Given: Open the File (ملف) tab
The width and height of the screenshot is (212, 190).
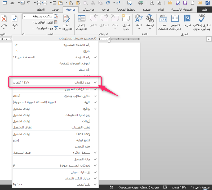Looking at the screenshot, I should (x=204, y=10).
